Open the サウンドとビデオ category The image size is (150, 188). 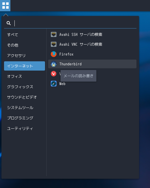pos(25,97)
